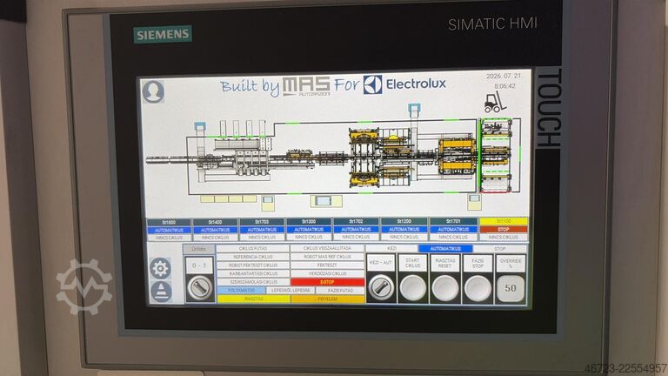Select FOLYAMATOS run mode

click(x=241, y=291)
